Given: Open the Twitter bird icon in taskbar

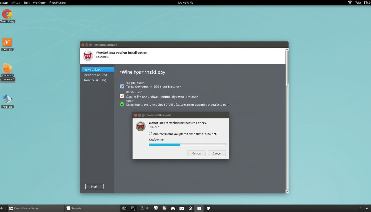Looking at the screenshot, I should (x=208, y=208).
